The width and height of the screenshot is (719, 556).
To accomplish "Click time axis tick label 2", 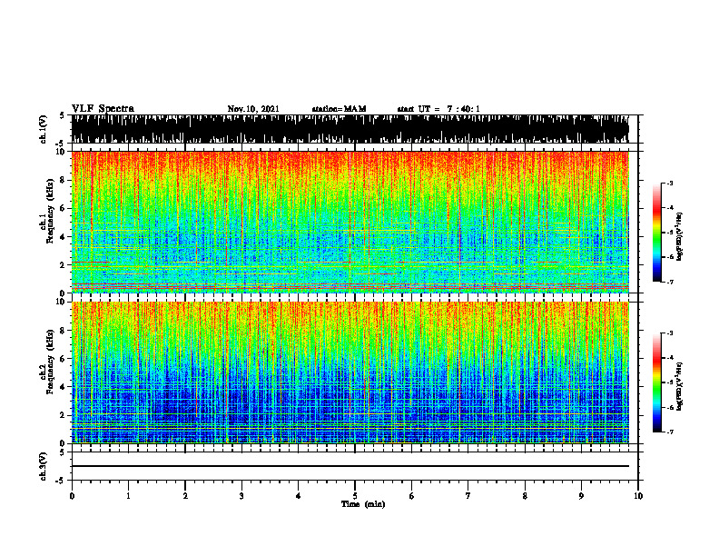I will [x=185, y=496].
